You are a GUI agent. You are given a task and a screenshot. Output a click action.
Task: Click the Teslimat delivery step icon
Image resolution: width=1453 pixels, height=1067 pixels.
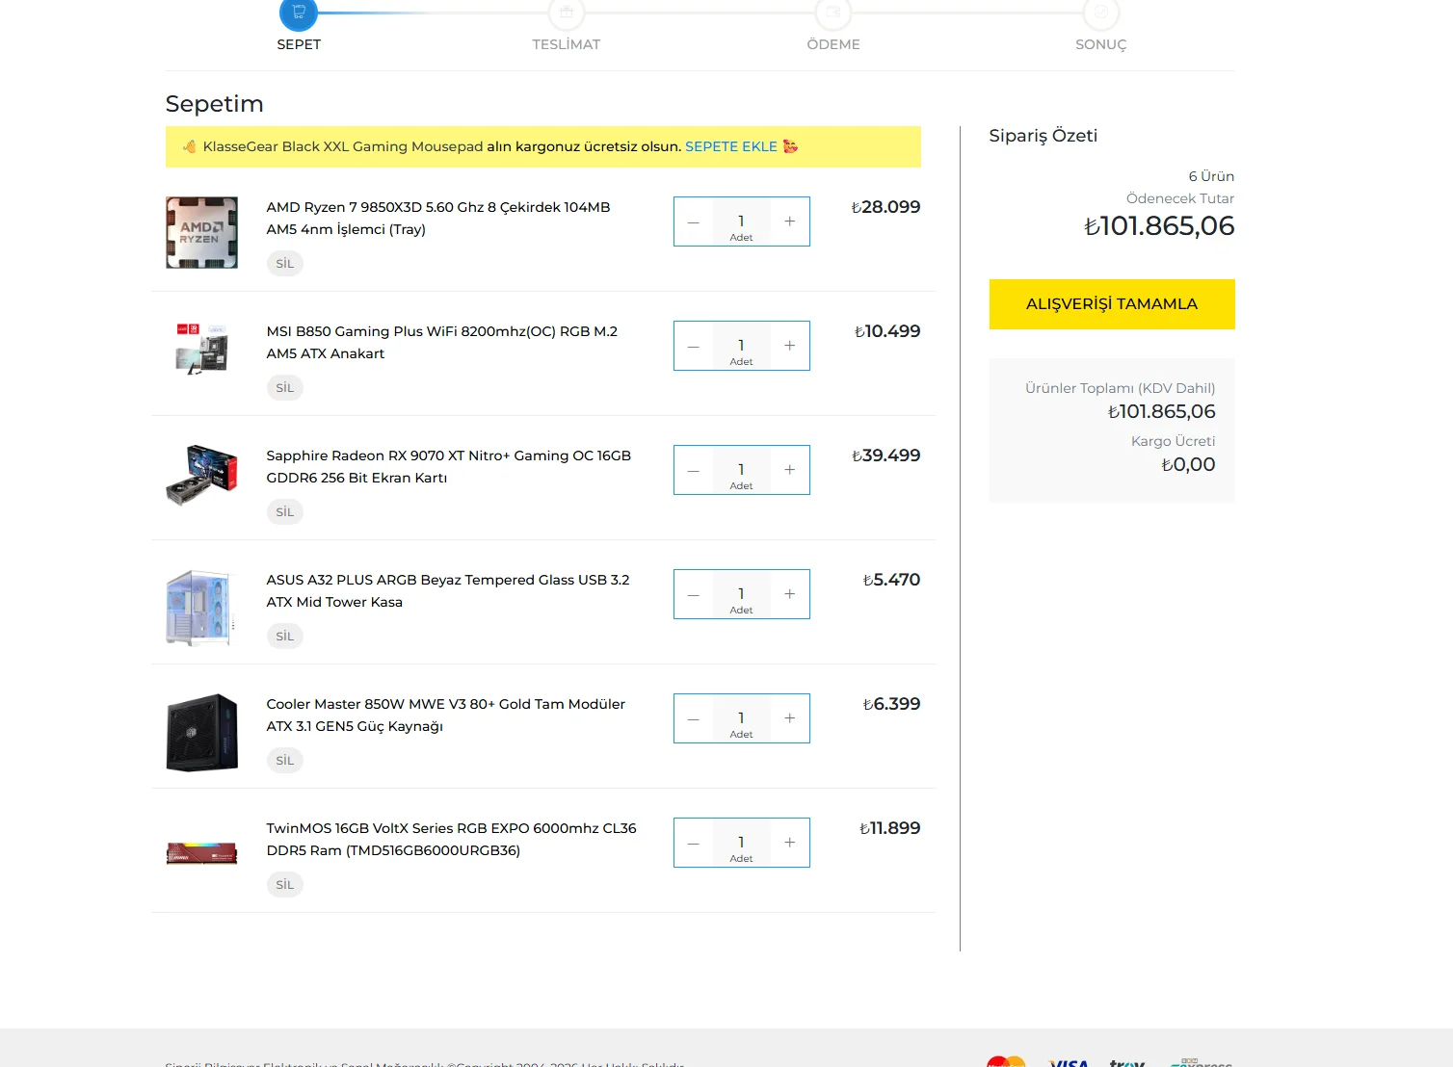567,13
